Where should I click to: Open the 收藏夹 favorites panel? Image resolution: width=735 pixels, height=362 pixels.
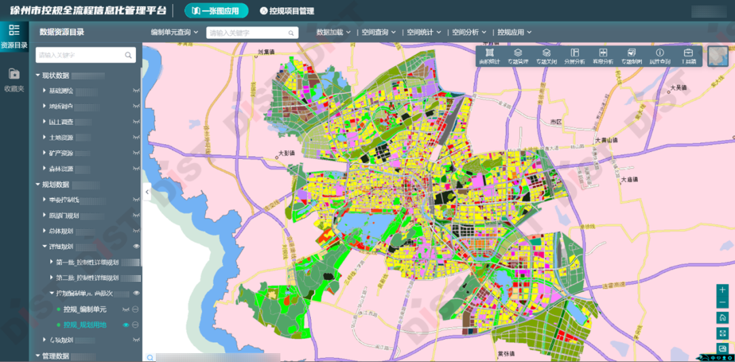tap(14, 79)
